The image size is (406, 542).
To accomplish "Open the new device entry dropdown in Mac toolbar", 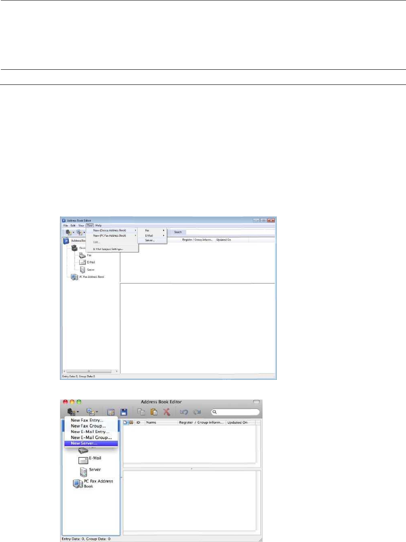I will pos(73,412).
